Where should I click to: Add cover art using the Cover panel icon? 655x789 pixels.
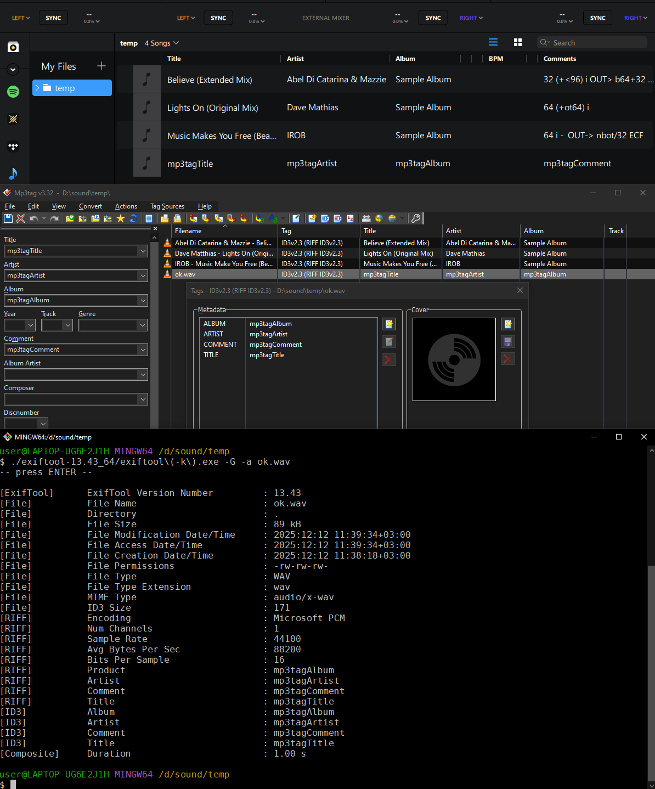tap(508, 324)
